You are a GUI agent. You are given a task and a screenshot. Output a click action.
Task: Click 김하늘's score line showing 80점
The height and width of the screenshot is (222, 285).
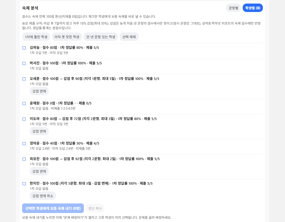pos(64,47)
